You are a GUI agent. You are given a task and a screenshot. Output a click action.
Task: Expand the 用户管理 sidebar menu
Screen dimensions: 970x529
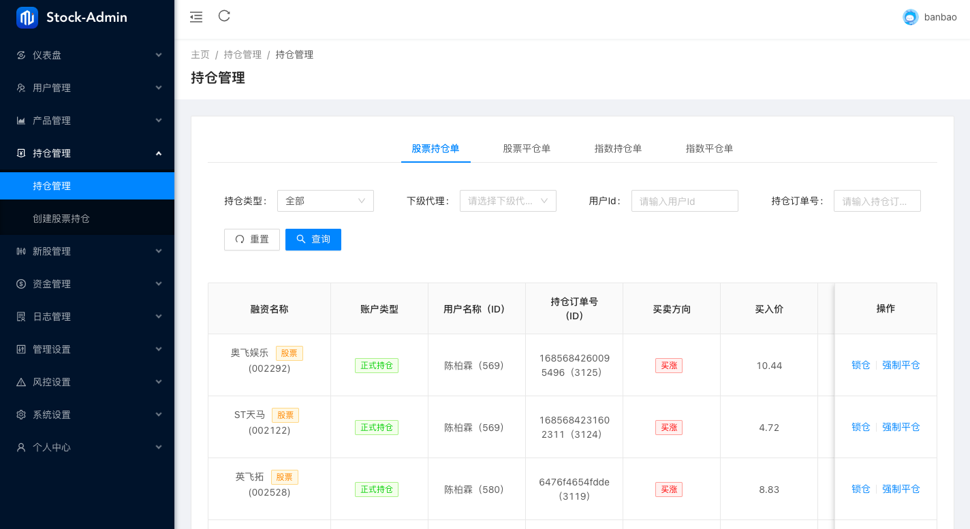87,88
